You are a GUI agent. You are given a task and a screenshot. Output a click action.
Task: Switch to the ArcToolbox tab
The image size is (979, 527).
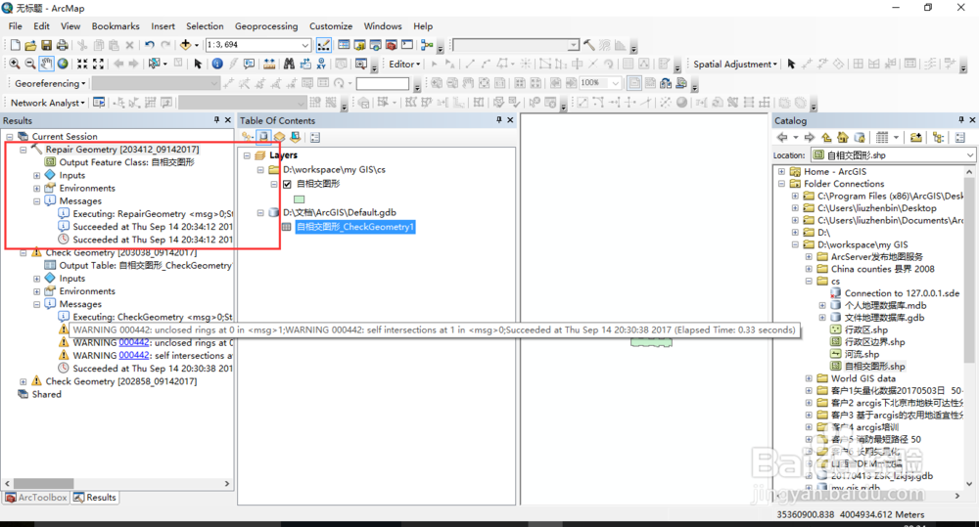click(36, 498)
